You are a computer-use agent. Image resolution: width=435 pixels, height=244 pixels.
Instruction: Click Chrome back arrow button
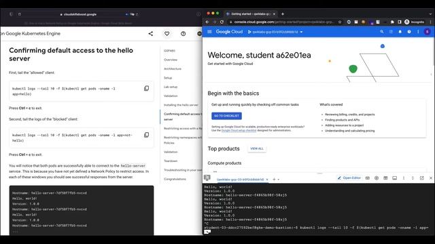pyautogui.click(x=207, y=22)
